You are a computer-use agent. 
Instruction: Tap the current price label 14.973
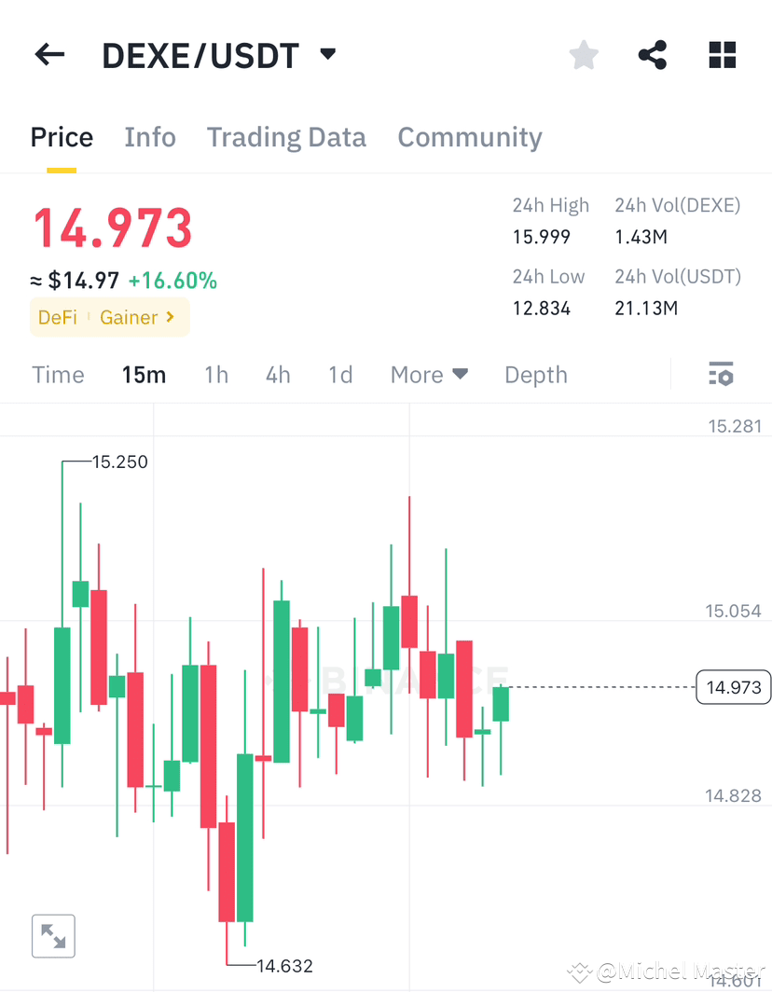coord(733,687)
